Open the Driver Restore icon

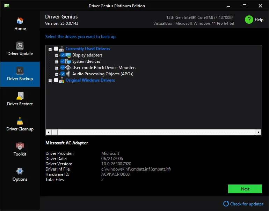(x=20, y=96)
